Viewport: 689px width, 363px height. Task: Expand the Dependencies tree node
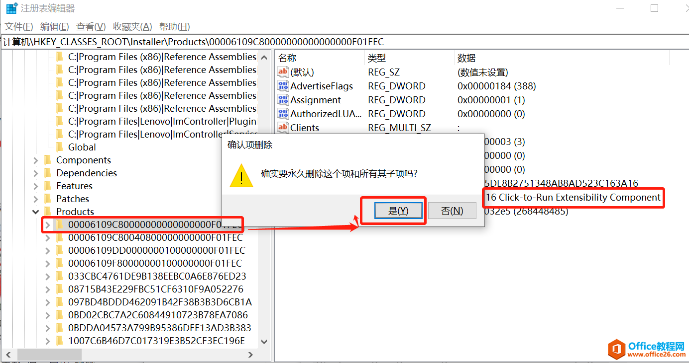[x=36, y=173]
